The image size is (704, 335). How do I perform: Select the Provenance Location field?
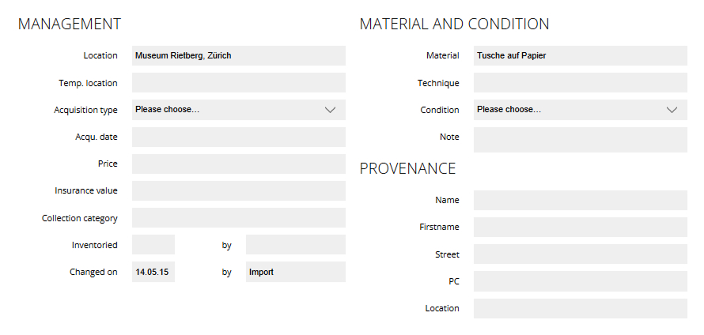coord(580,308)
